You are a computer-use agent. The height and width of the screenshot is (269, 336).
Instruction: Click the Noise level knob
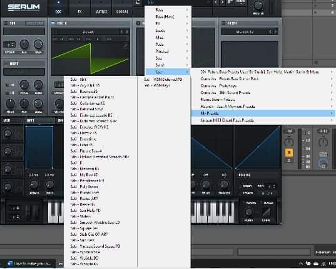tap(38, 103)
